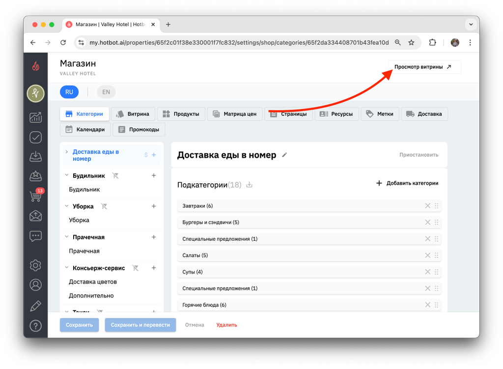Switch to the Матрица цен tab
This screenshot has width=503, height=369.
coord(235,114)
